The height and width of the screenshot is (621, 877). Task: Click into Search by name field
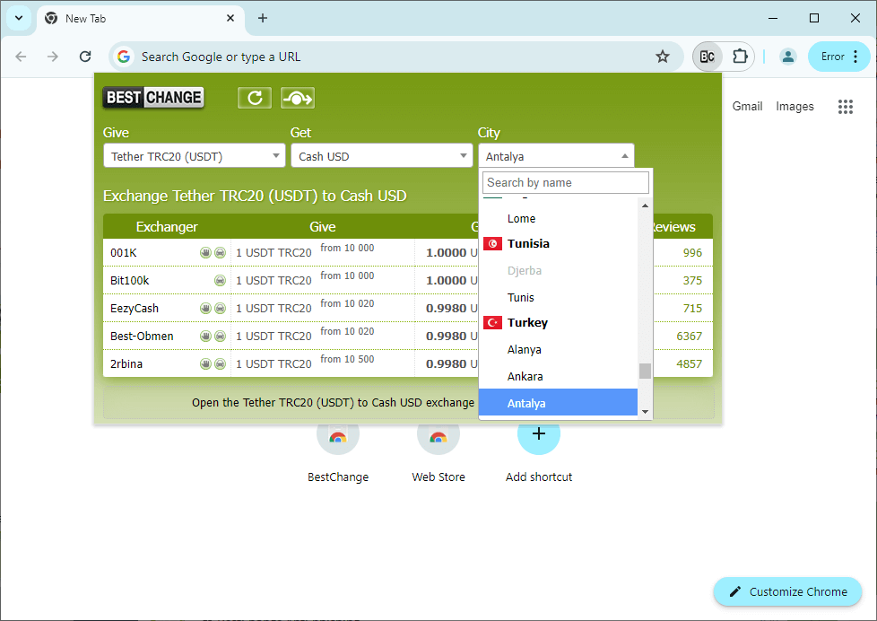tap(566, 182)
